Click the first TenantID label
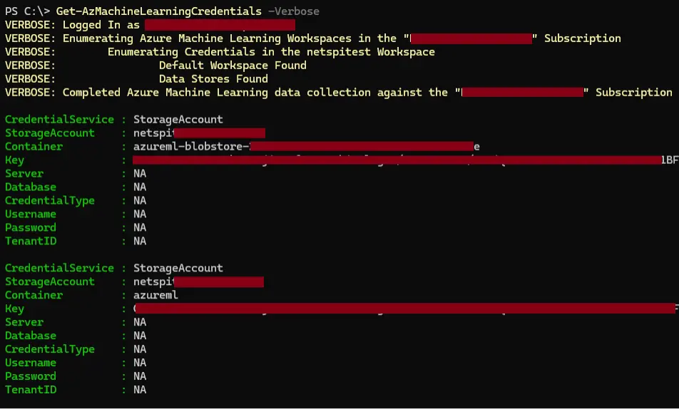Viewport: 679px width, 409px height. [31, 241]
